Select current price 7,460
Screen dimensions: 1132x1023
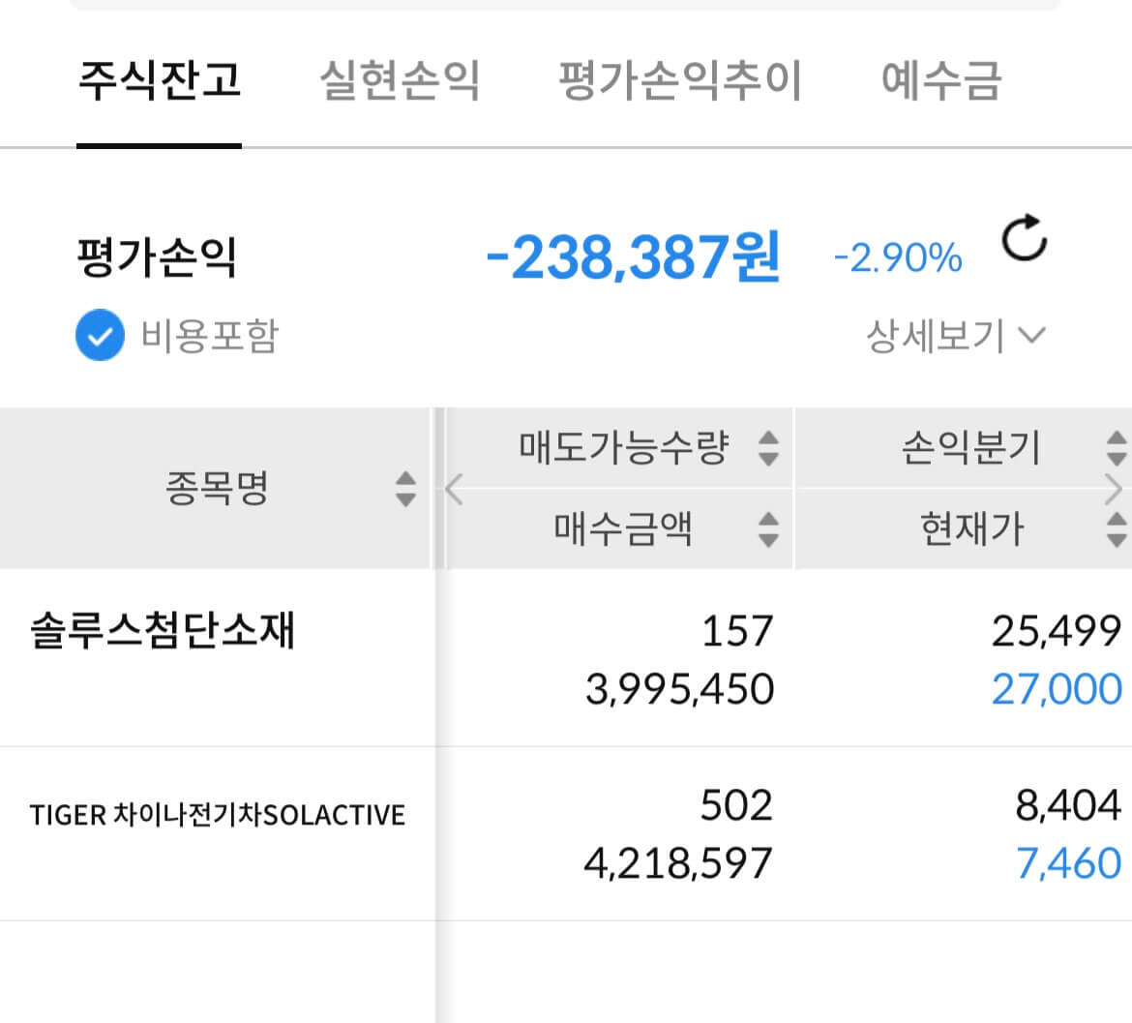(x=1068, y=863)
